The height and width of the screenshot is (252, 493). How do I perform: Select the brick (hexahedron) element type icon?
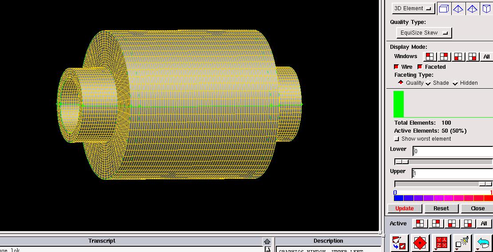point(443,9)
